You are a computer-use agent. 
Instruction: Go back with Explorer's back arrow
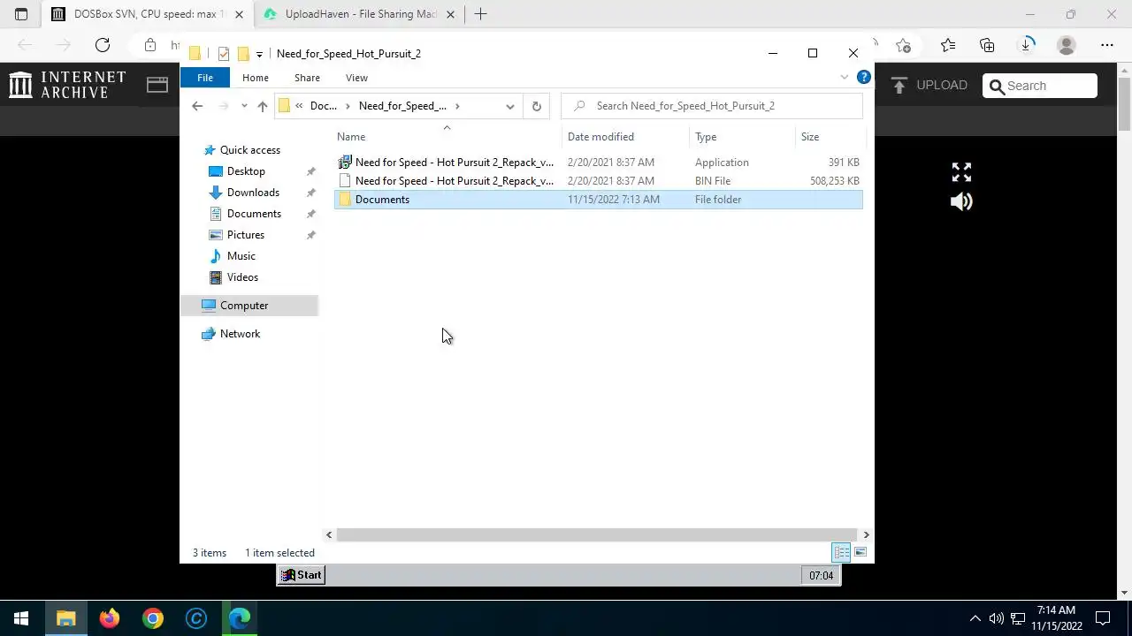click(x=197, y=106)
